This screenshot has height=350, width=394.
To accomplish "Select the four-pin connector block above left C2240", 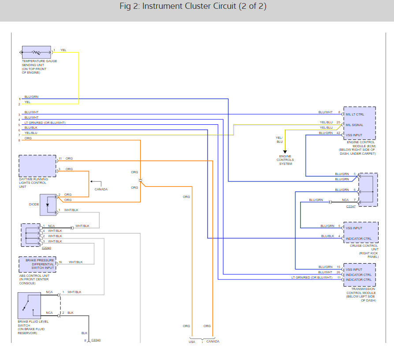I will 31,235.
